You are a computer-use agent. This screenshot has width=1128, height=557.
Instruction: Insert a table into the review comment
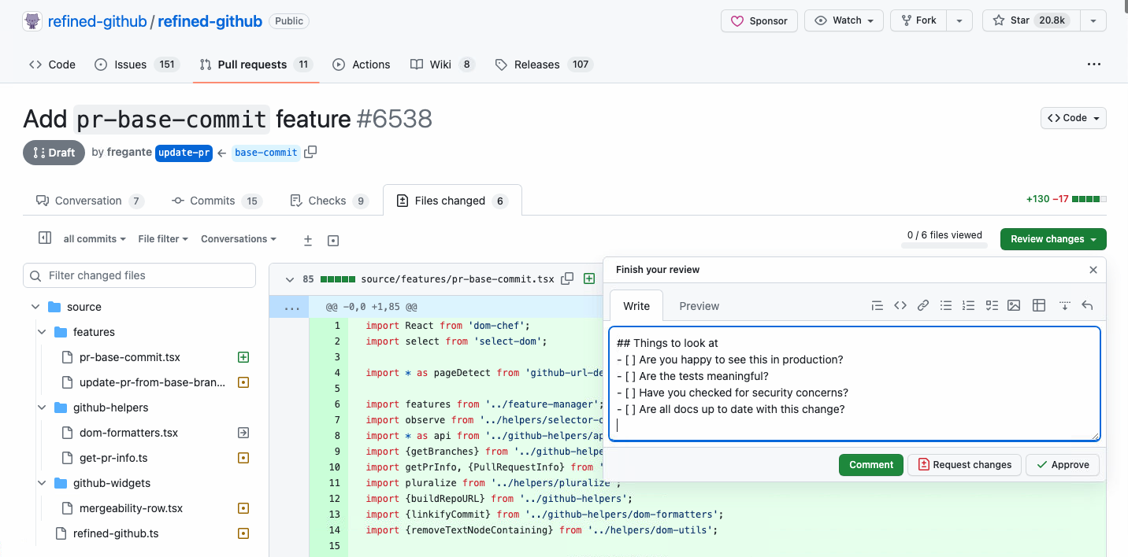tap(1039, 305)
